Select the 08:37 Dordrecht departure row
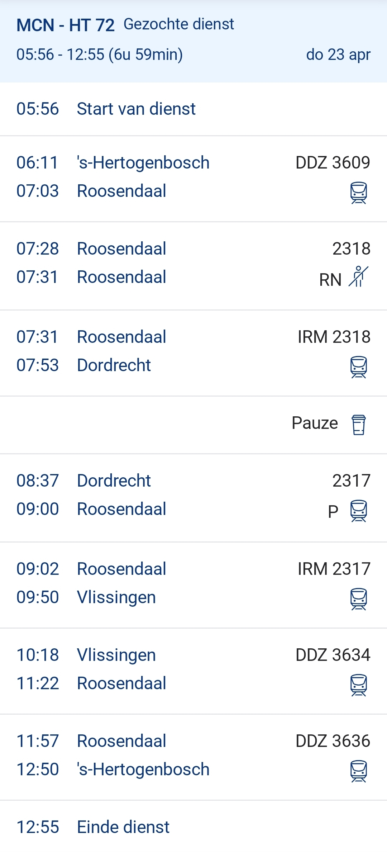The width and height of the screenshot is (387, 852). [83, 481]
